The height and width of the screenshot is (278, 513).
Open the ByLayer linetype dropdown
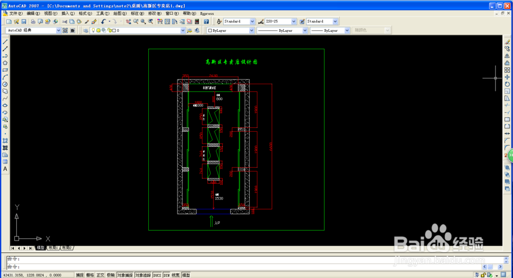(x=305, y=30)
